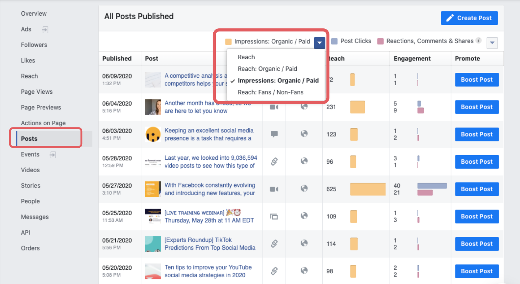Open post 'Last year, we looked into 9,036,594'
Screen dimensions: 520x284
tap(211, 162)
